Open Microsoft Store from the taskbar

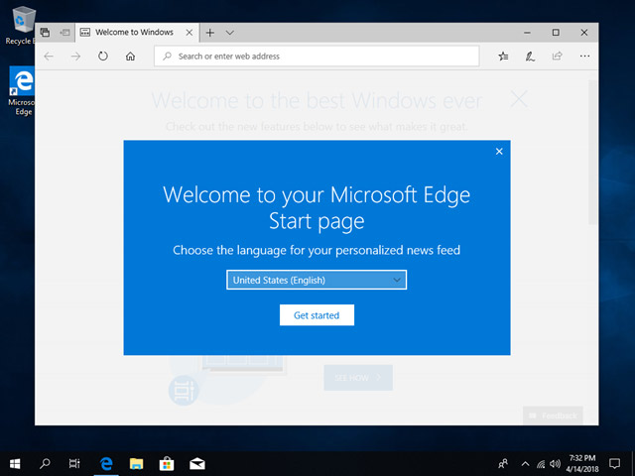[167, 463]
